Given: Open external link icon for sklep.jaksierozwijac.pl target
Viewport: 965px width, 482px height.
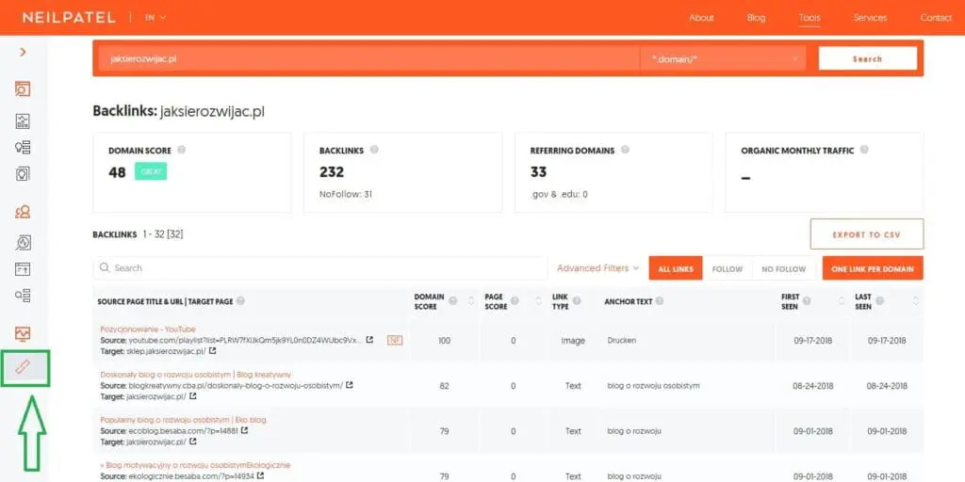Looking at the screenshot, I should click(x=212, y=351).
